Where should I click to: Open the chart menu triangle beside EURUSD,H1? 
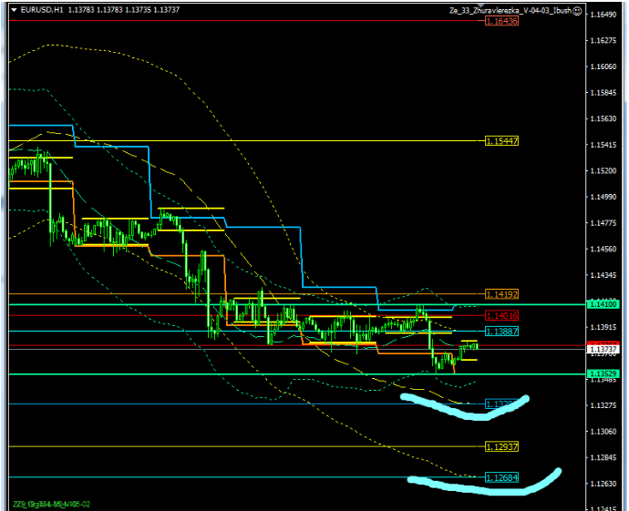click(13, 10)
